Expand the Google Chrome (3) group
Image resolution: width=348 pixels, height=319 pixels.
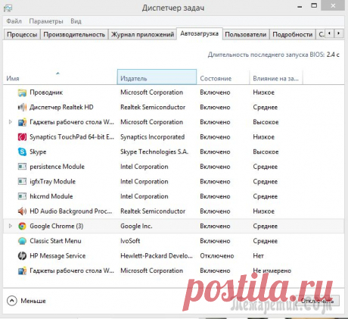pos(10,226)
